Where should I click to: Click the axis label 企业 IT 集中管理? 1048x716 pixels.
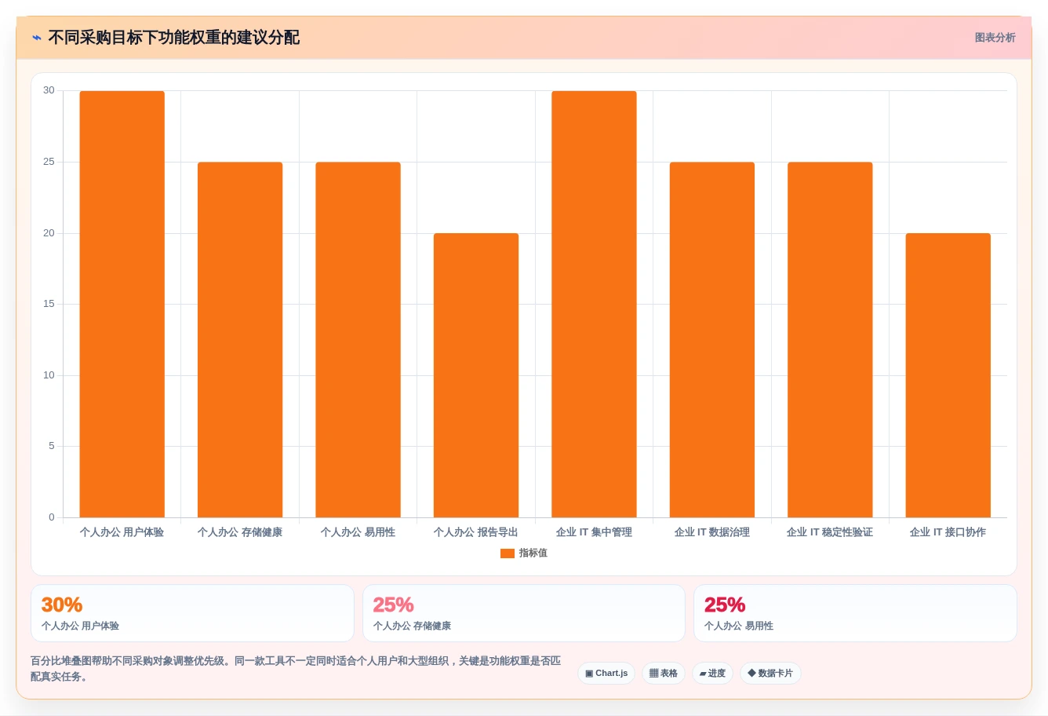(595, 532)
